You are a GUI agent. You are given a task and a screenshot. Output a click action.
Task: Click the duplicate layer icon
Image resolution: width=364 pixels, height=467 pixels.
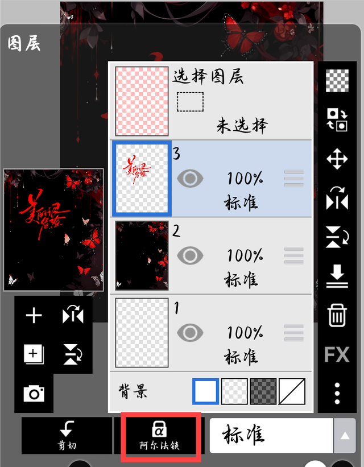pos(34,354)
